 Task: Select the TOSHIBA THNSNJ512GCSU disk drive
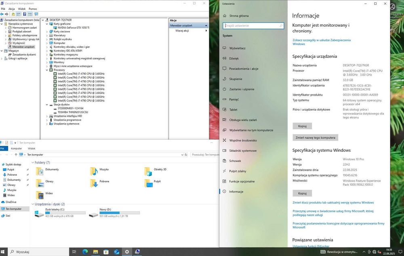pyautogui.click(x=73, y=112)
